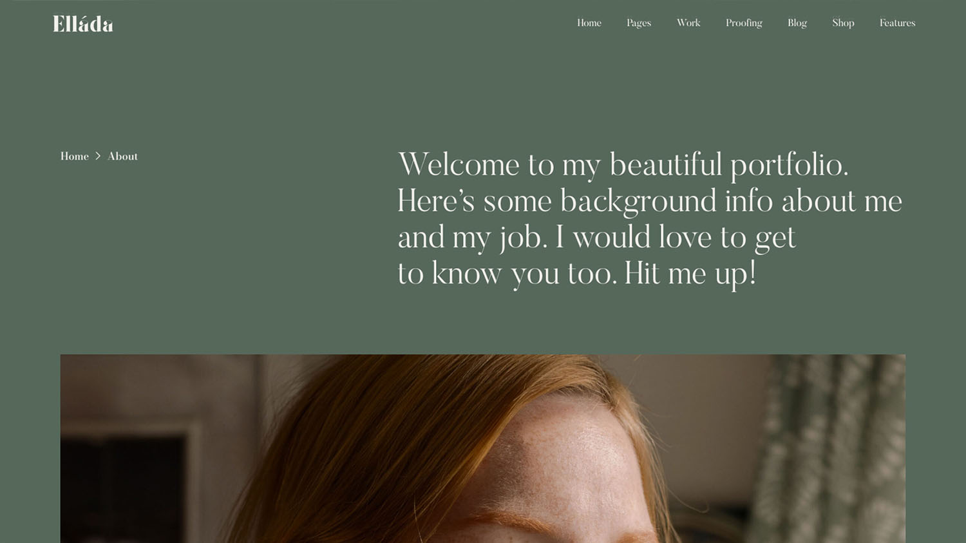The height and width of the screenshot is (543, 966).
Task: Go to the Blog section
Action: [x=797, y=23]
